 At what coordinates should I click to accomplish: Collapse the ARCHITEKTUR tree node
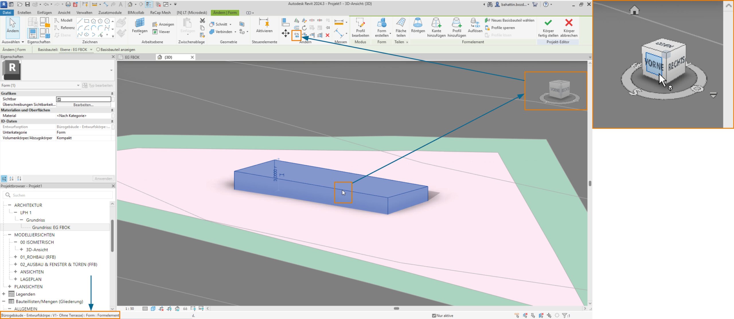click(9, 205)
